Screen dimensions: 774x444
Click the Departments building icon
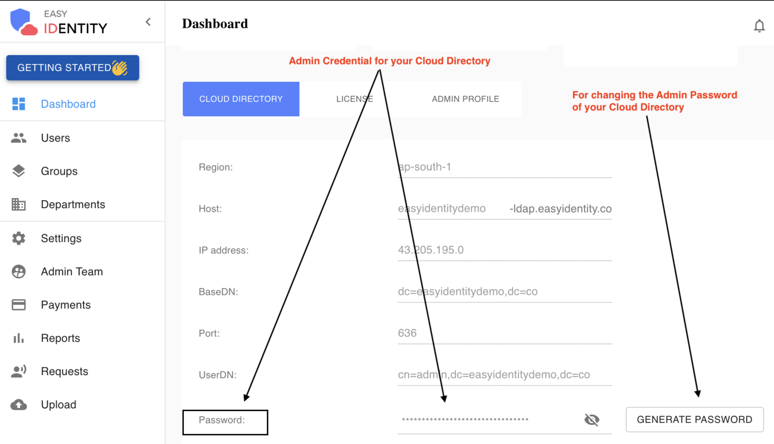tap(19, 204)
